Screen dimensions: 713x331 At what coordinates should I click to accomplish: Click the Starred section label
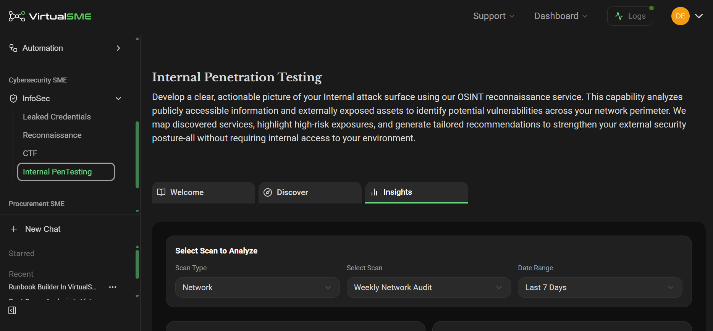22,253
